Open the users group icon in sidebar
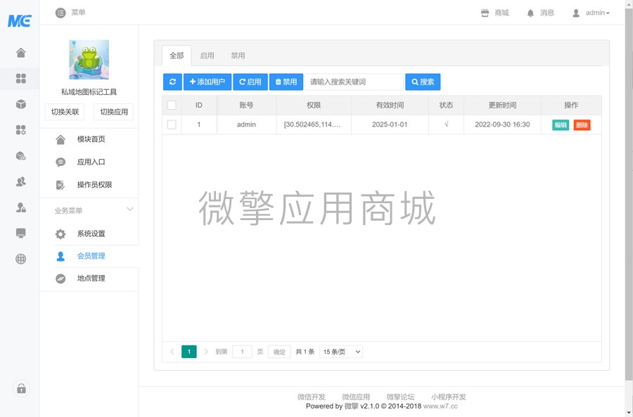Screen dimensions: 633x417 pos(20,181)
